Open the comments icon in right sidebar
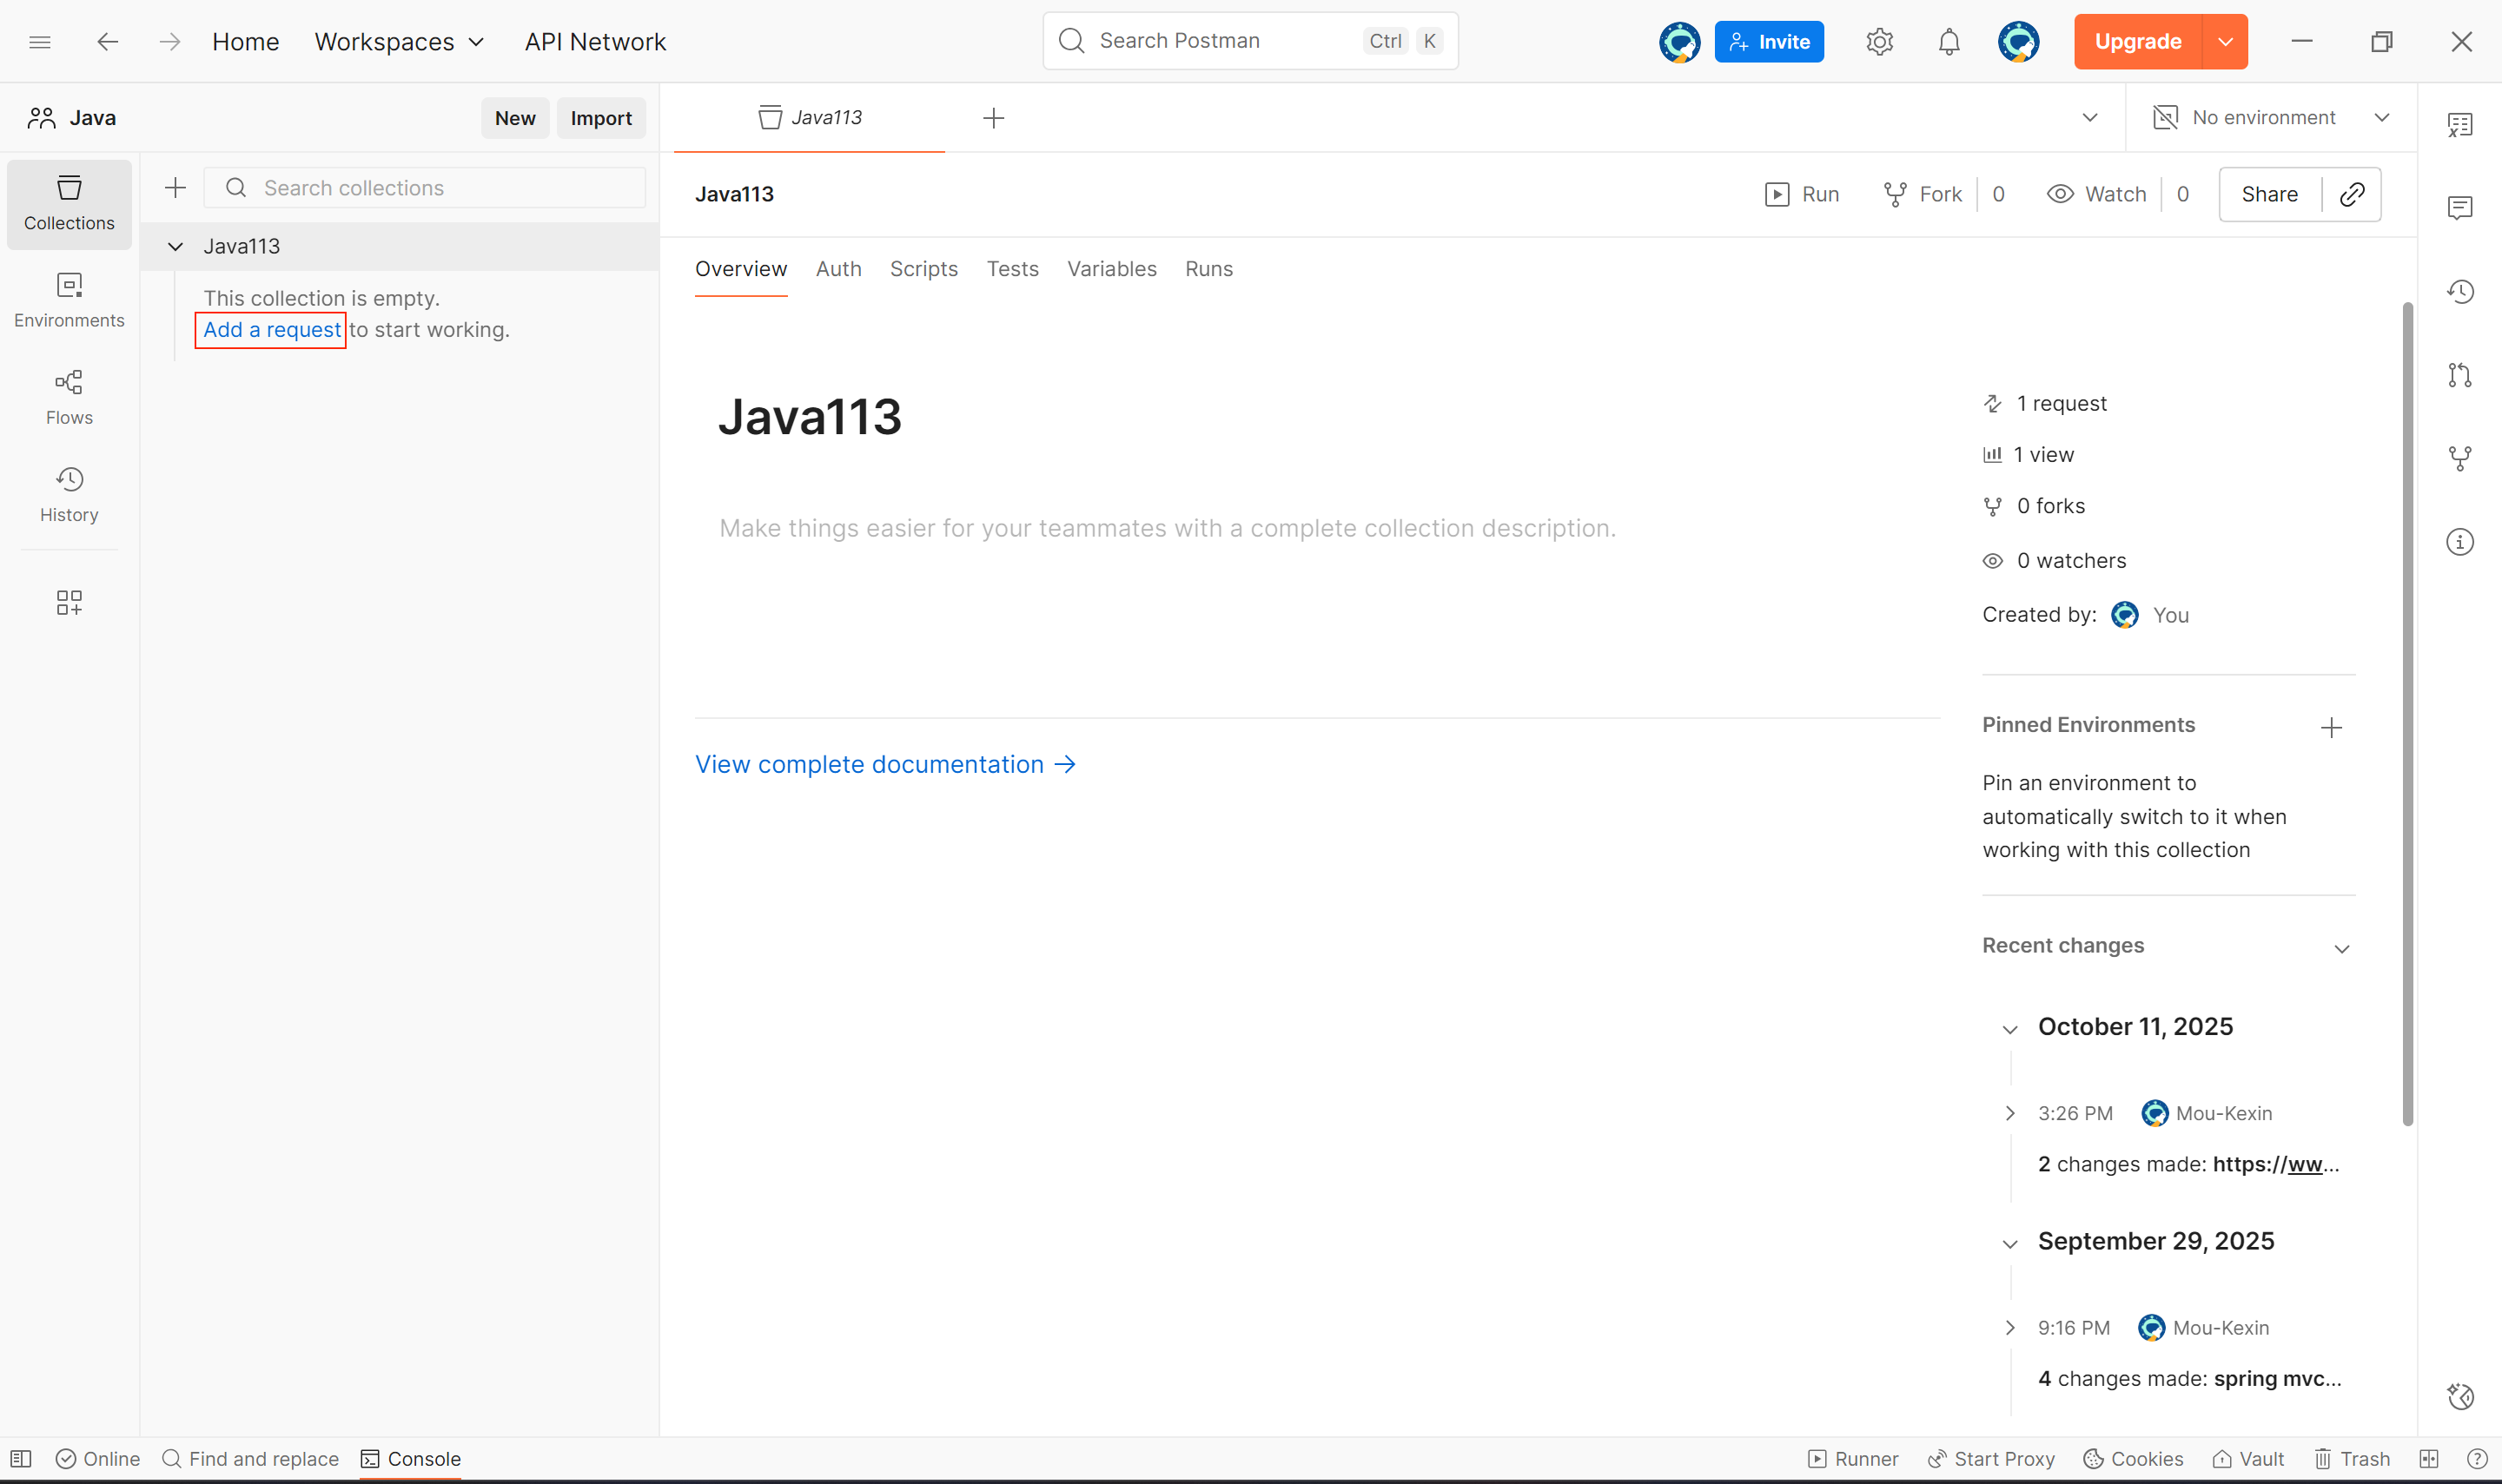The width and height of the screenshot is (2502, 1484). (x=2459, y=208)
